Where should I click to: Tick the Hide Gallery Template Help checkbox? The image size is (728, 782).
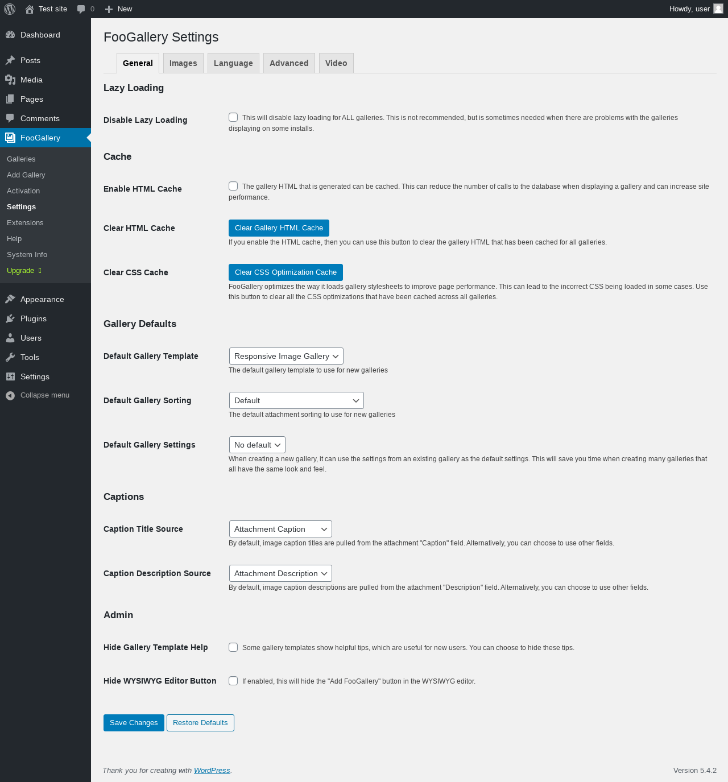[x=233, y=647]
